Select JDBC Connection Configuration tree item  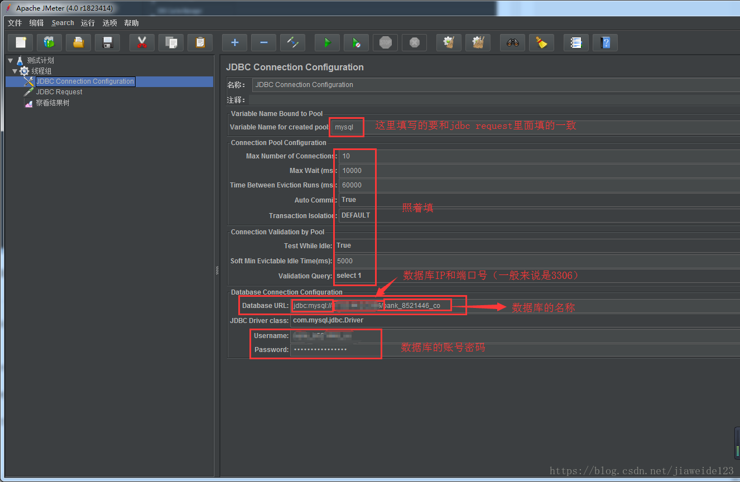[85, 81]
